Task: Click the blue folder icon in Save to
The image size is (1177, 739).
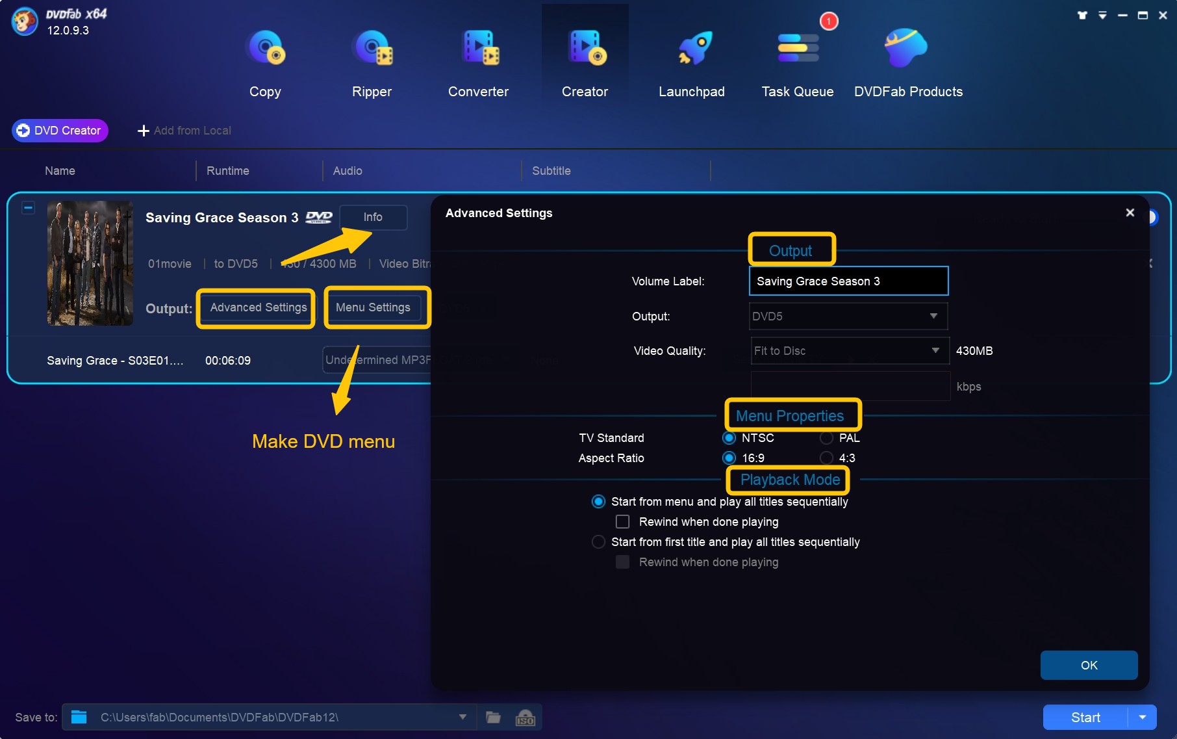Action: pyautogui.click(x=79, y=717)
